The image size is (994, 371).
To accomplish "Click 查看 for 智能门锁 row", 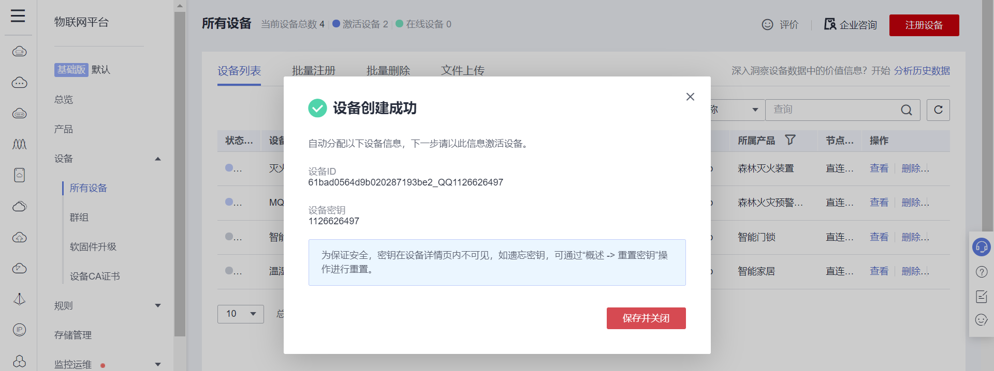I will coord(879,237).
